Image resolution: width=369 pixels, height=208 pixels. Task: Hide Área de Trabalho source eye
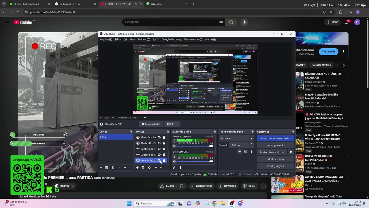(159, 161)
